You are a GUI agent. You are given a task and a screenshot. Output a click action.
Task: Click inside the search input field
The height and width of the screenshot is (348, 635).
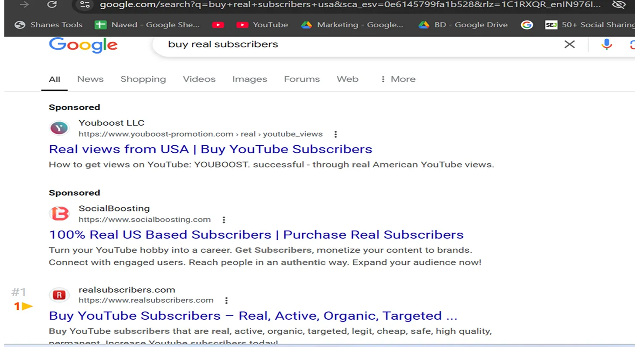click(305, 44)
